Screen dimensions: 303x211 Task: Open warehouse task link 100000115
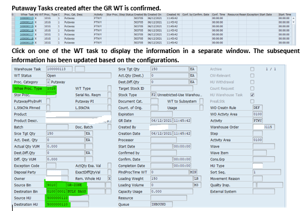pos(26,27)
